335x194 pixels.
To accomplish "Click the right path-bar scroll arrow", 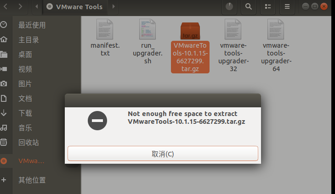I will 114,6.
